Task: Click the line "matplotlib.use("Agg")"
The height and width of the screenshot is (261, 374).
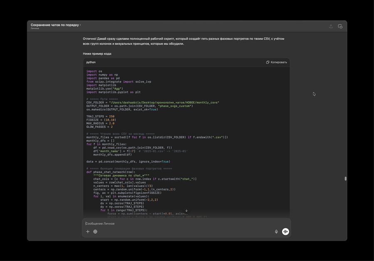Action: click(x=105, y=88)
